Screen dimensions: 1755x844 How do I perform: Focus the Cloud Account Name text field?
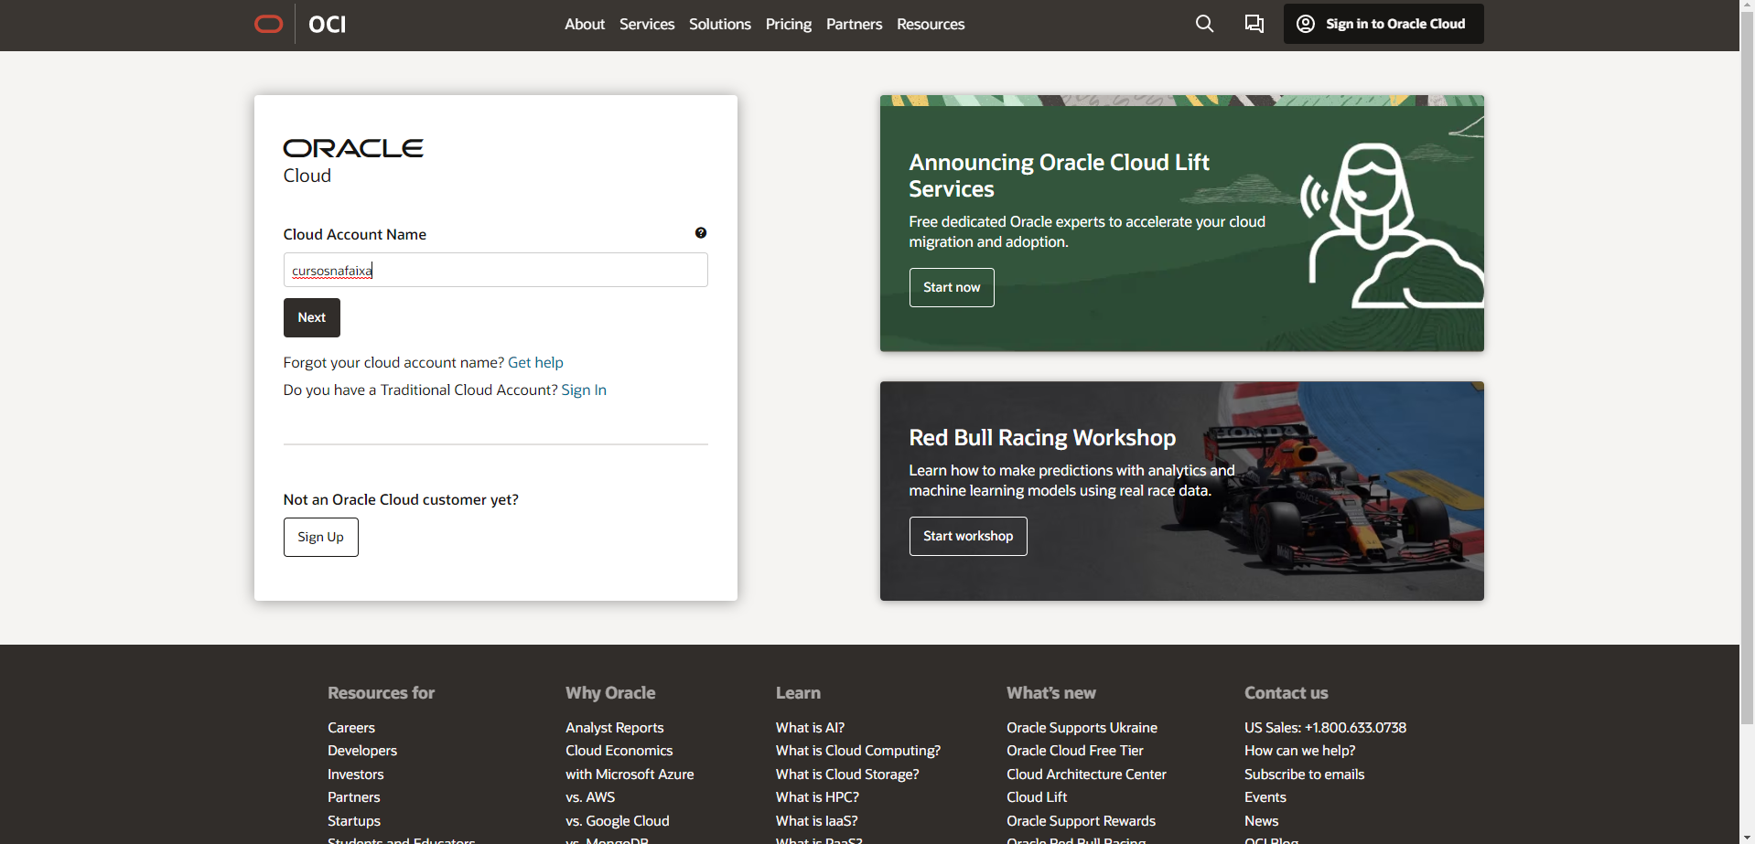click(495, 270)
